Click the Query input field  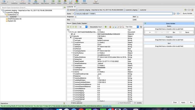(123, 13)
